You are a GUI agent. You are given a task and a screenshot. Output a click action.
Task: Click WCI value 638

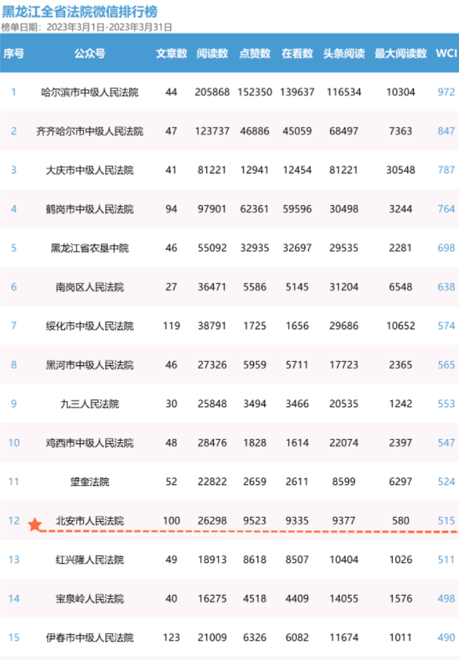(x=446, y=286)
